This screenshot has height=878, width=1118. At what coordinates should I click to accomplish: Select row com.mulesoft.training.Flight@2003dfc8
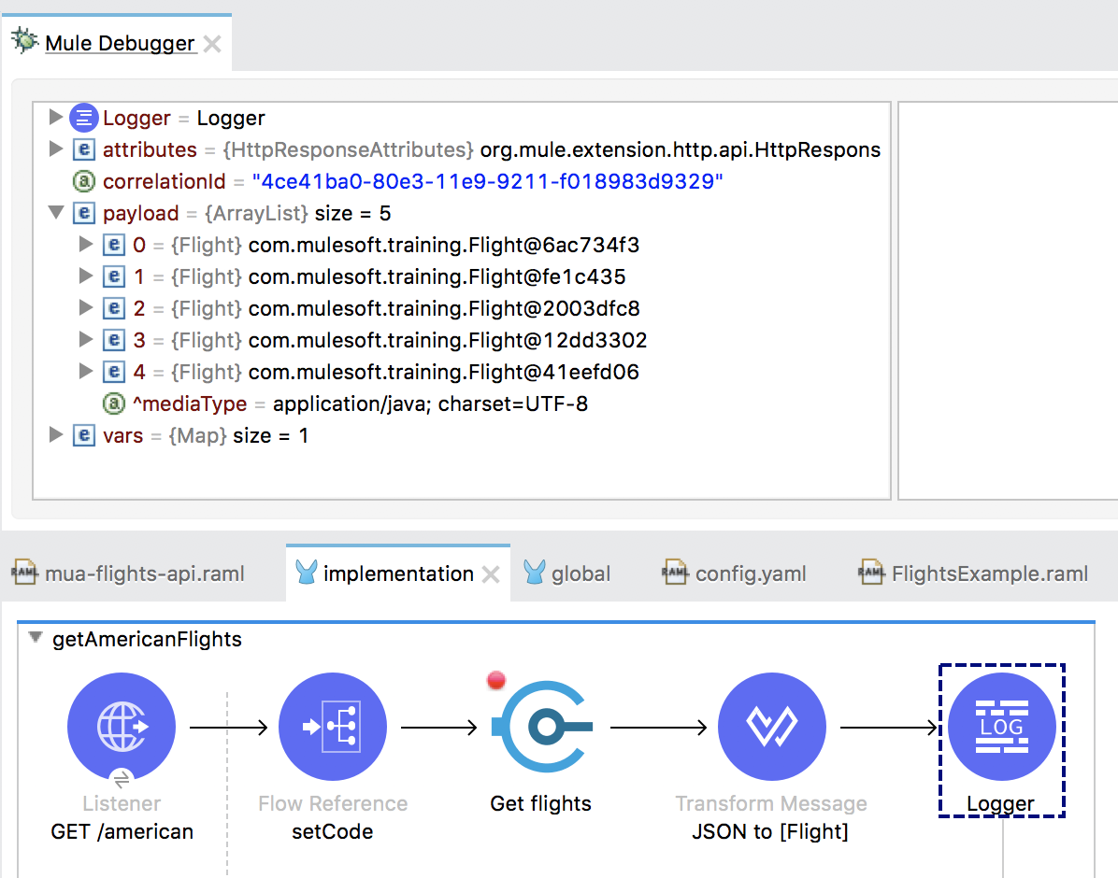point(371,308)
